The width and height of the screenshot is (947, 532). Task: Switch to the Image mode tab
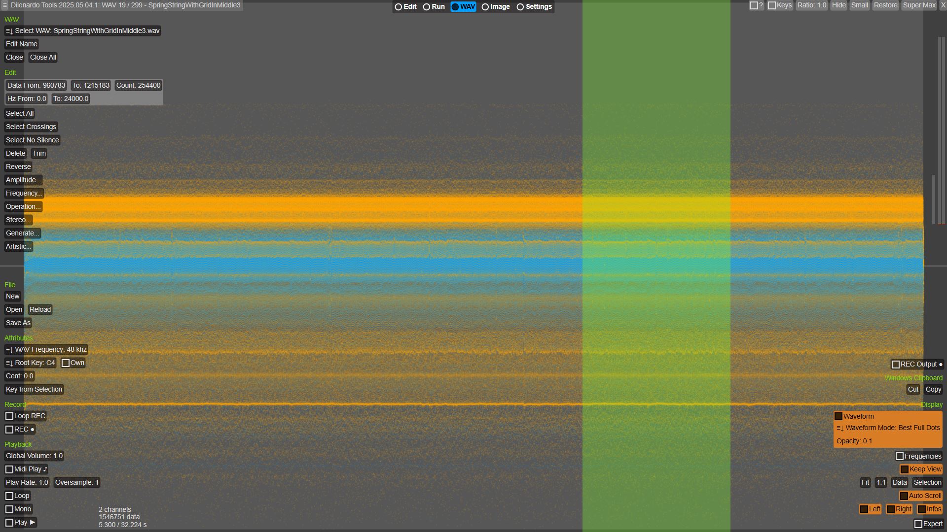tap(496, 6)
